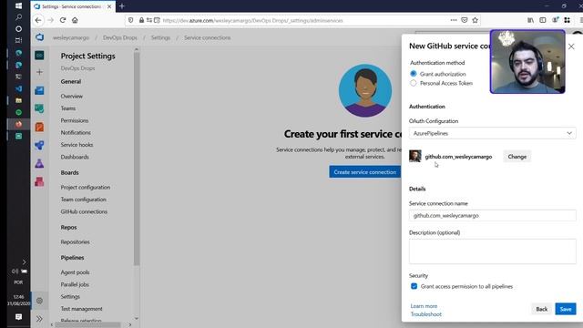Open Firefox from the Windows taskbar

pos(18,124)
